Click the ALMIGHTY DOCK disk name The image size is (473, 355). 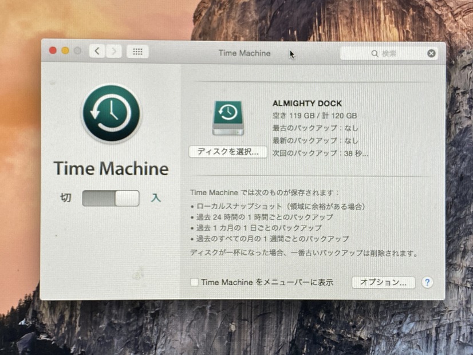[307, 104]
